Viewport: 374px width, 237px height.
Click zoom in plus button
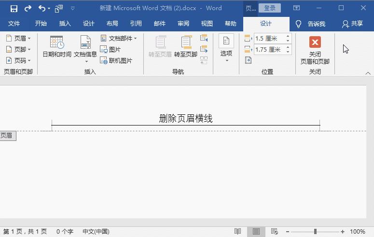coord(343,232)
